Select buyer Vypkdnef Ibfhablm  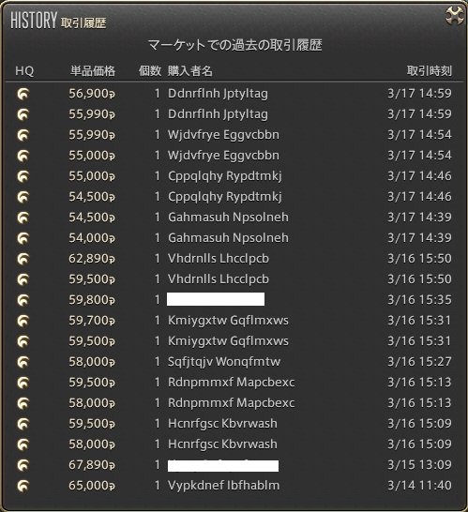224,486
